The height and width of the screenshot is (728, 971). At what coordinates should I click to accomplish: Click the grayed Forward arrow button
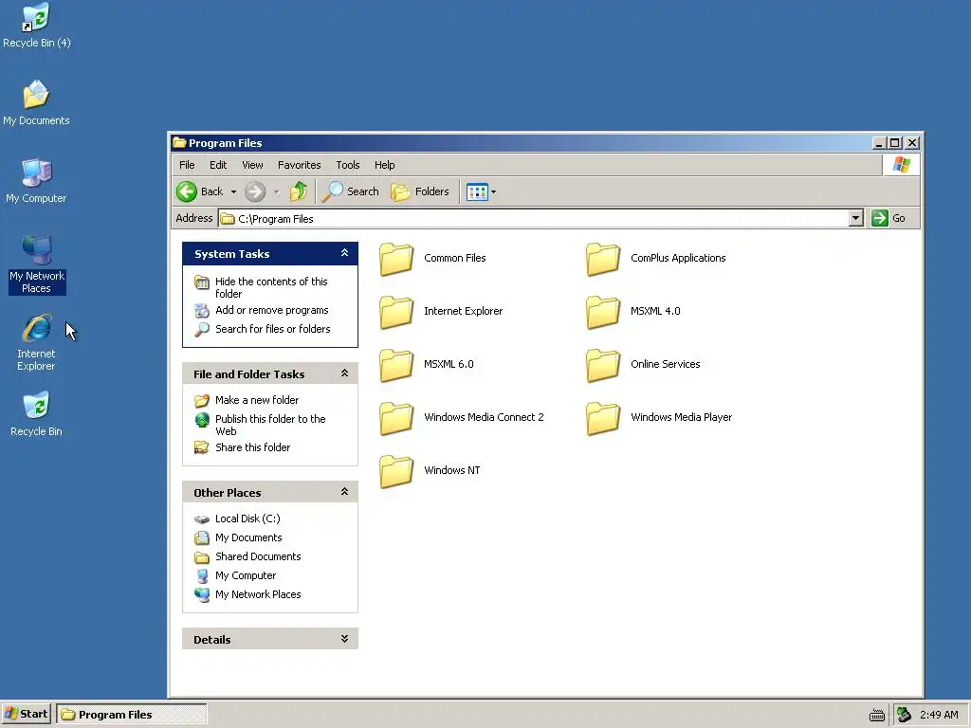pos(254,191)
